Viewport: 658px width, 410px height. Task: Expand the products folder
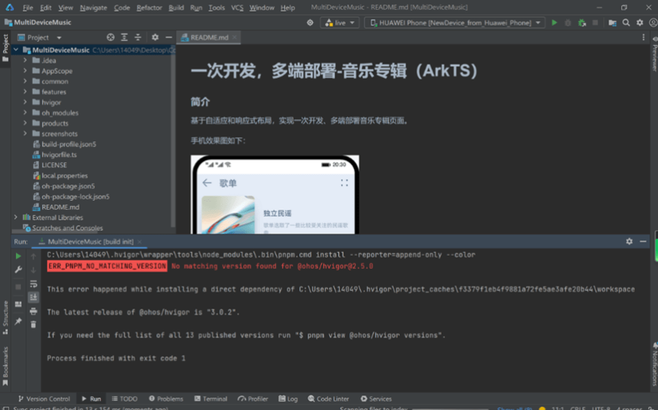coord(25,123)
